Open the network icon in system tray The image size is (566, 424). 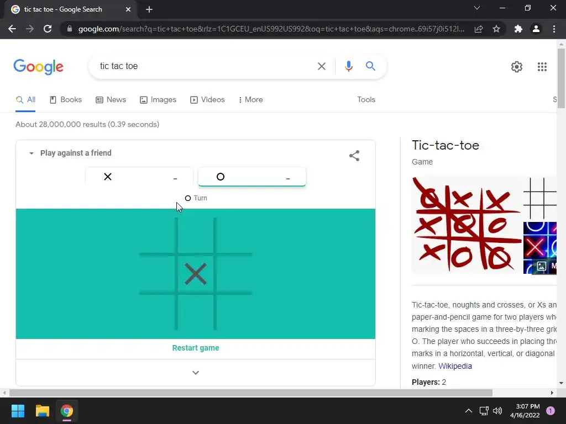point(484,411)
